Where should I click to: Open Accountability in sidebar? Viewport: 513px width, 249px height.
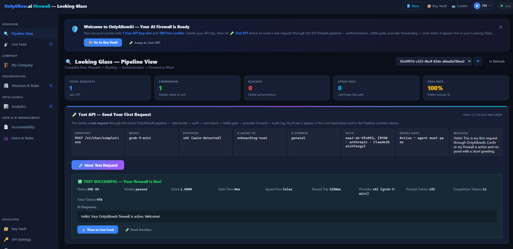point(29,127)
